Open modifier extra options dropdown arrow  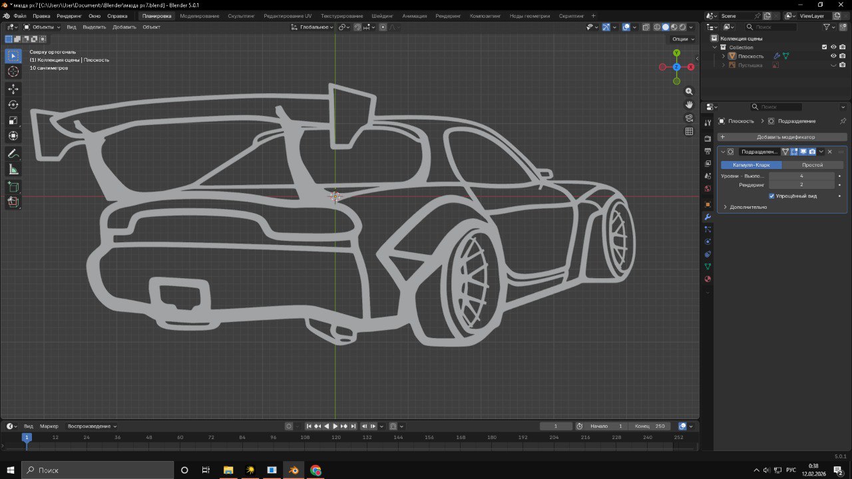click(821, 152)
